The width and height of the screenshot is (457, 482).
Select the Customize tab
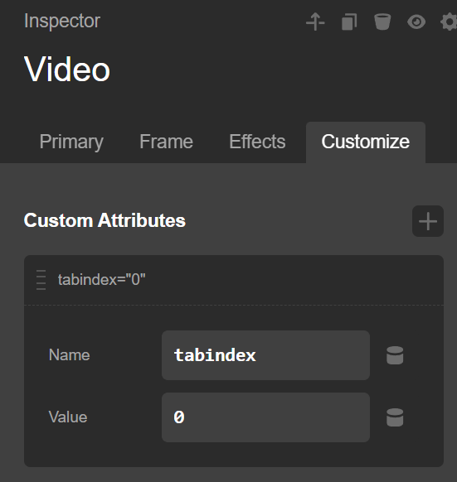pyautogui.click(x=366, y=142)
